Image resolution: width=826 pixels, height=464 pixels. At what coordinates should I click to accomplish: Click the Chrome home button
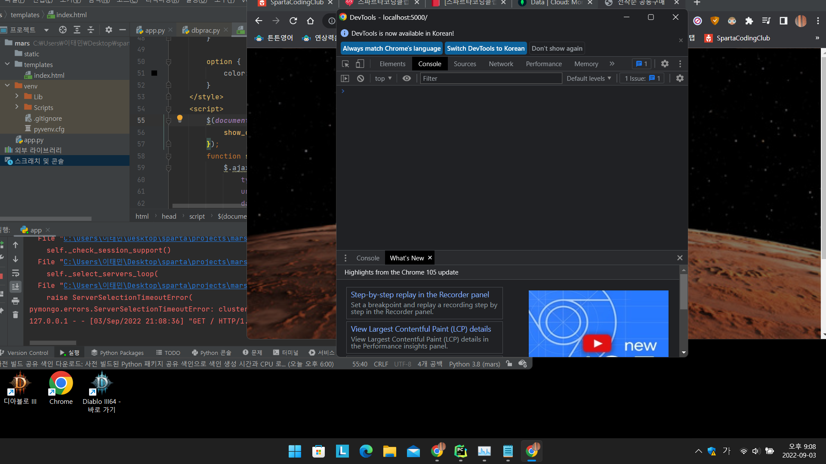(311, 21)
